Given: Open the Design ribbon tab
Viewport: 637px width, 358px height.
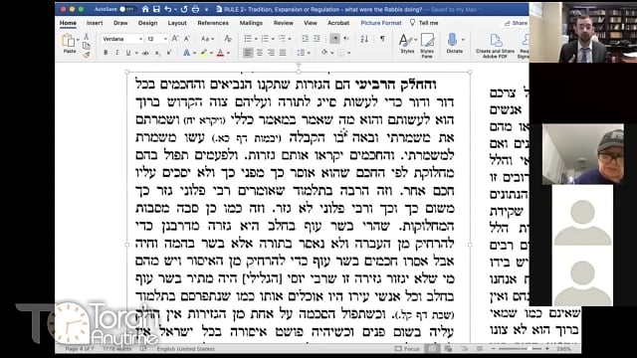Looking at the screenshot, I should 147,23.
